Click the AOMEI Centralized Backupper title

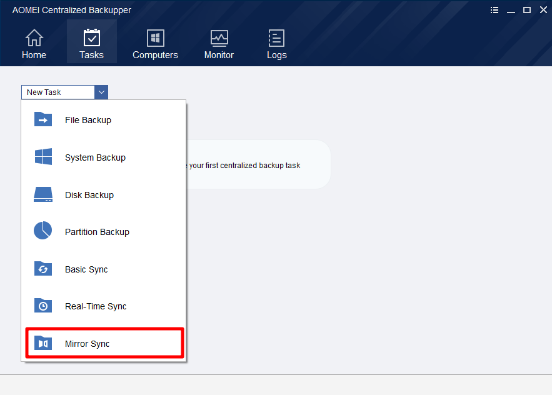pos(72,10)
